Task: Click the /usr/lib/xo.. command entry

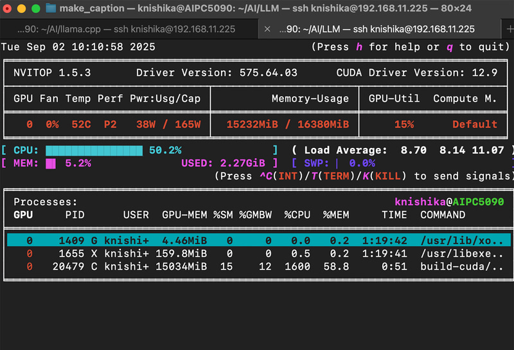Action: 461,241
